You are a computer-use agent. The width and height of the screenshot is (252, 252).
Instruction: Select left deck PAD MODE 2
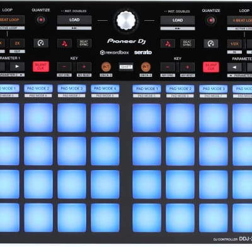(x=38, y=88)
